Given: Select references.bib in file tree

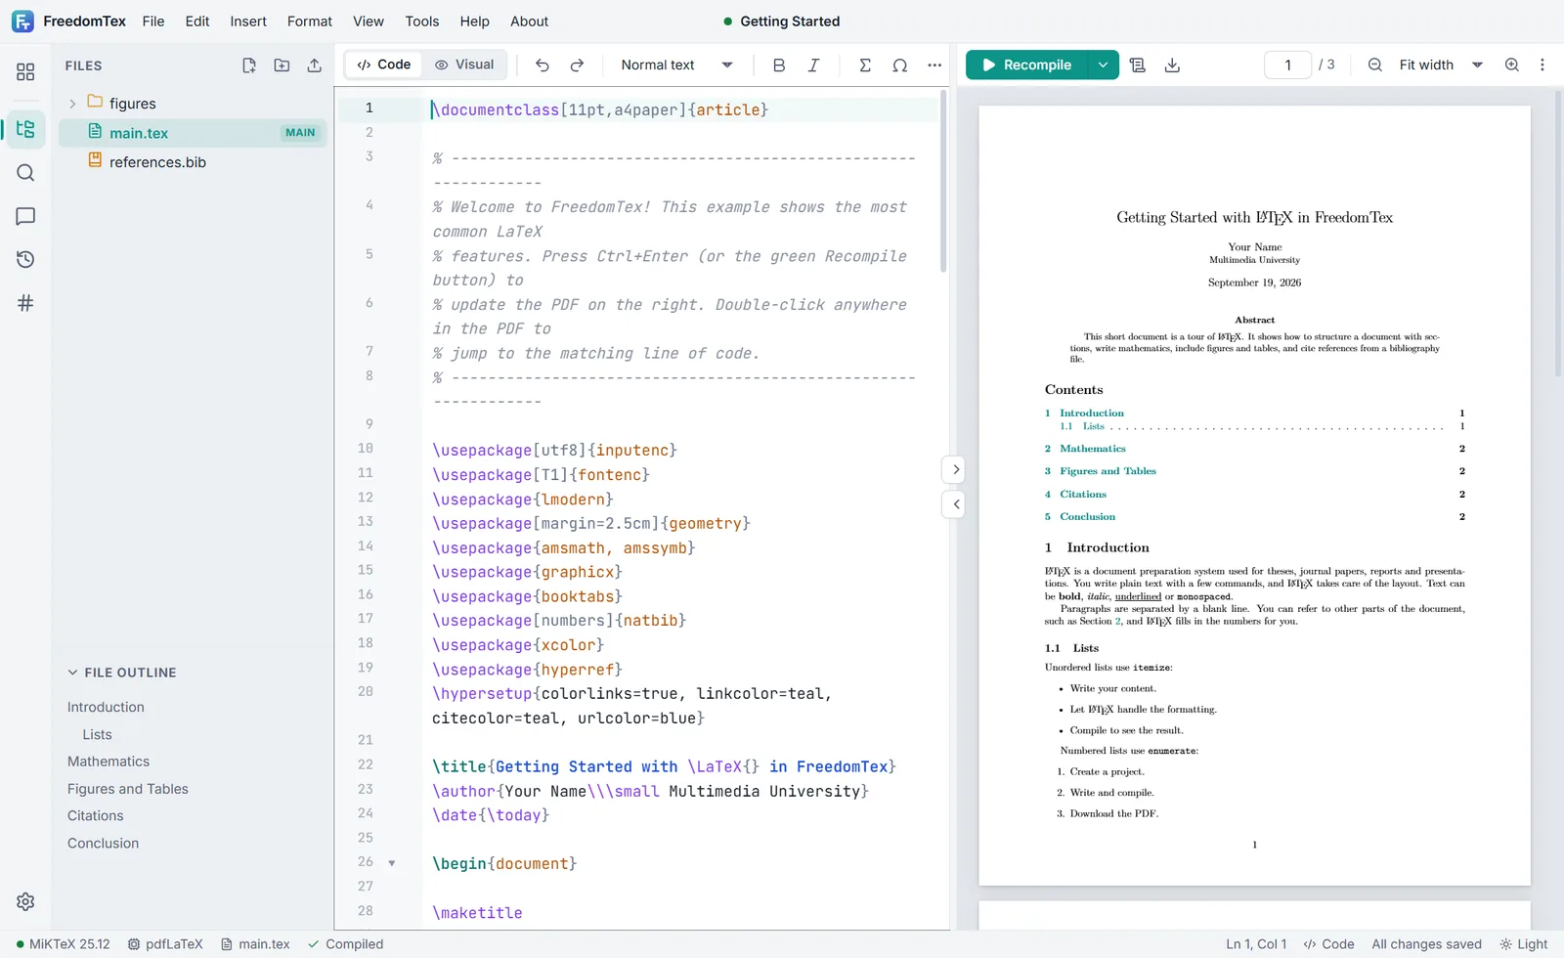Looking at the screenshot, I should tap(193, 162).
